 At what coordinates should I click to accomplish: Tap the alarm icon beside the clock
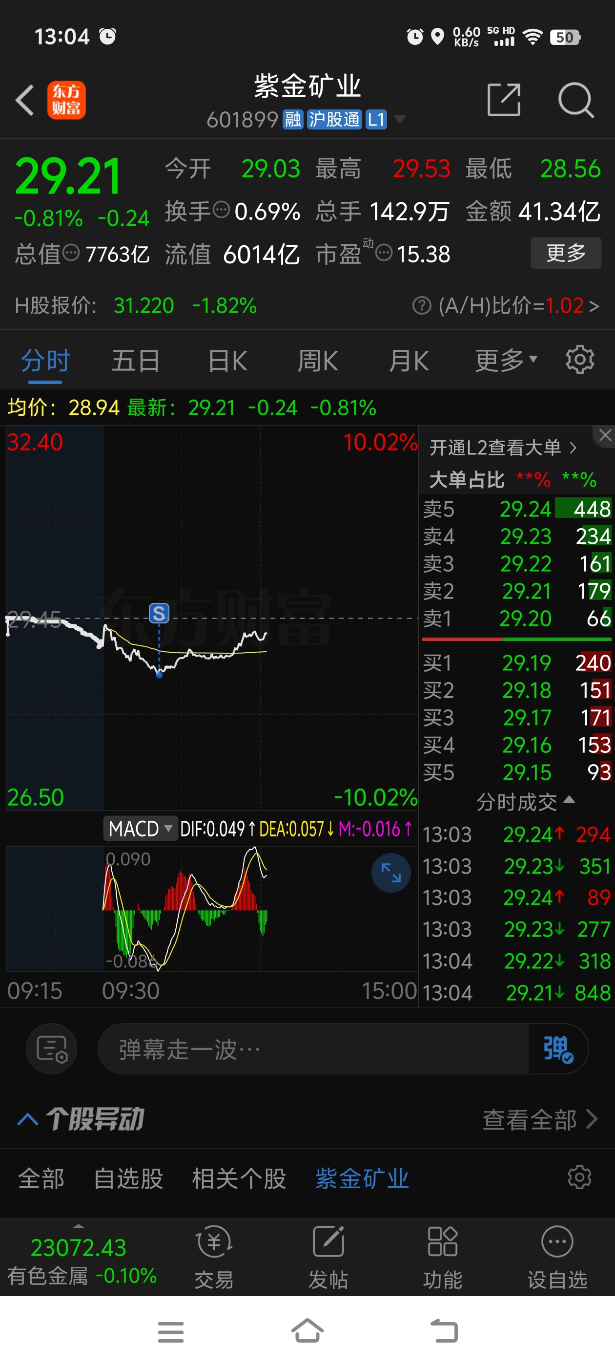(x=108, y=36)
